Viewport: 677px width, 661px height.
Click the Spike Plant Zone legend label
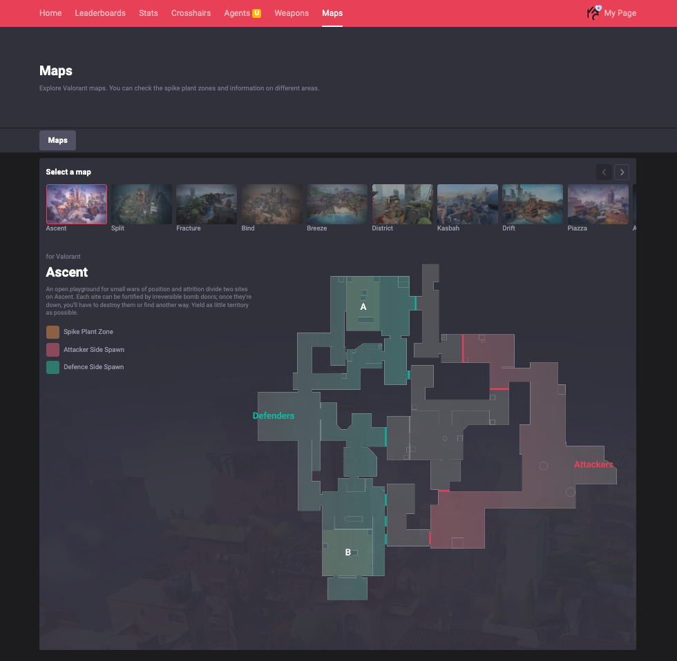click(88, 332)
